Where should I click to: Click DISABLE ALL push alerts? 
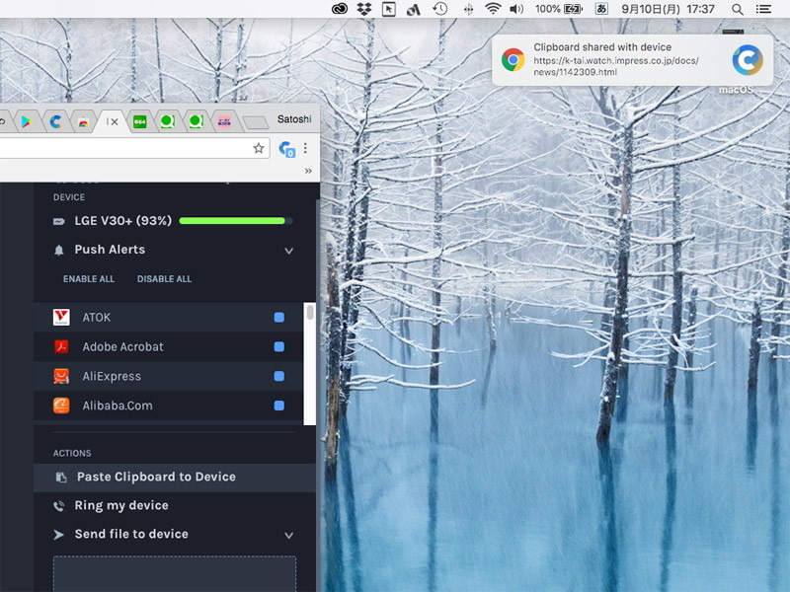(x=164, y=279)
